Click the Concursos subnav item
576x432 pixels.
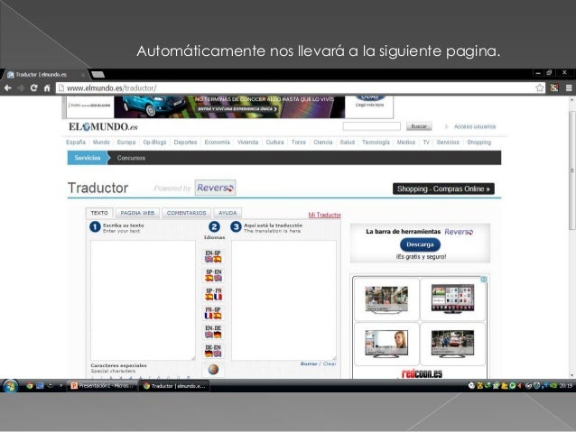(131, 158)
